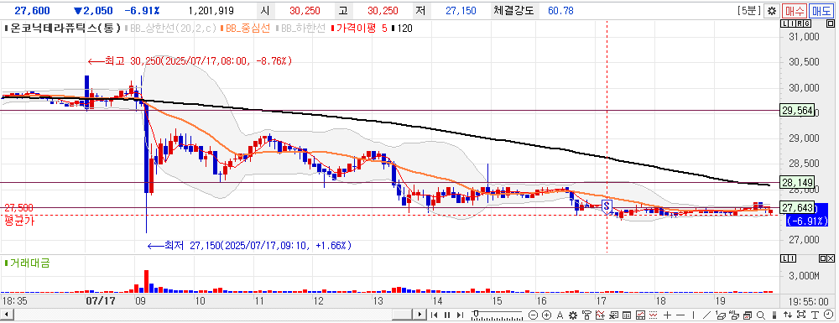Viewport: 839px width, 323px height.
Task: Click the fit-to-screen frame icon
Action: coord(800,315)
